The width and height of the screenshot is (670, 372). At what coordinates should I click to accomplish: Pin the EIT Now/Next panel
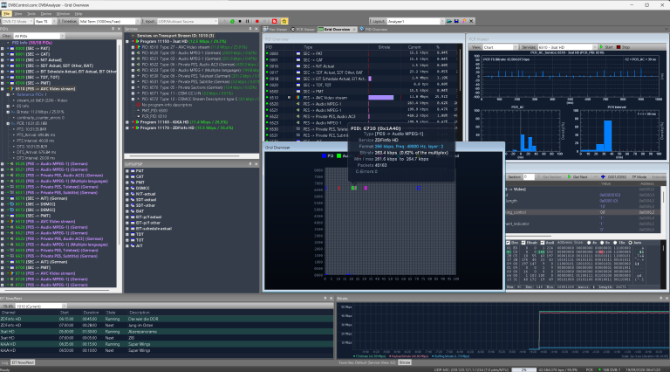pyautogui.click(x=325, y=299)
